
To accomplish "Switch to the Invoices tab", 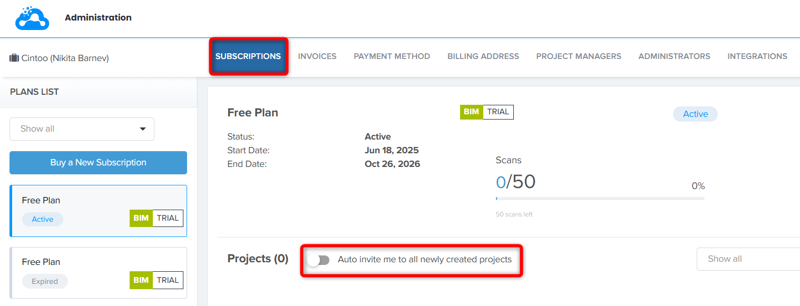I will 317,56.
